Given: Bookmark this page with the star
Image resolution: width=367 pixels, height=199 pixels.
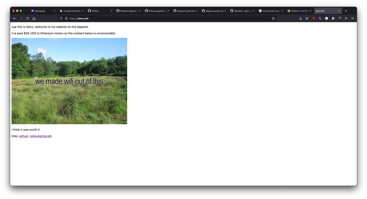Looking at the screenshot, I should tap(273, 18).
